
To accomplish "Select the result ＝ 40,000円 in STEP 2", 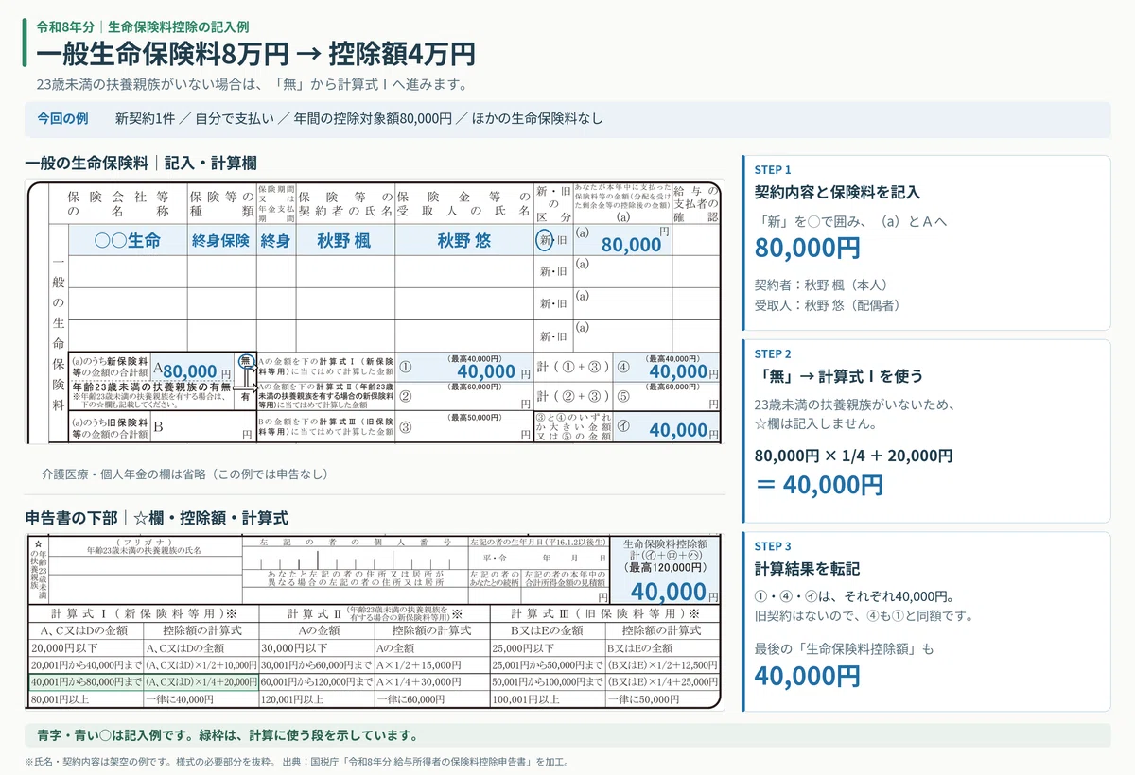I will click(x=819, y=485).
